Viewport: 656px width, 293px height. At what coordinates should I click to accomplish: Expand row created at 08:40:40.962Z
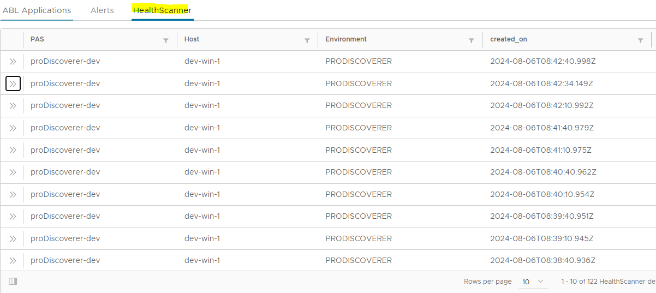pos(13,172)
